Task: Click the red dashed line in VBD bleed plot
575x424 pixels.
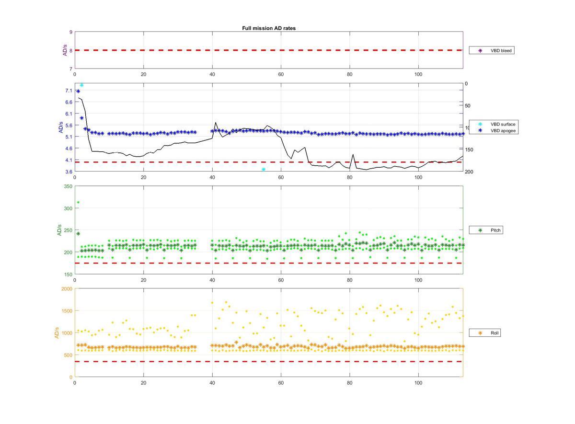Action: pos(269,50)
